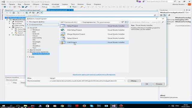Open Windows Start menu
Image resolution: width=192 pixels, height=108 pixels.
[x=4, y=106]
